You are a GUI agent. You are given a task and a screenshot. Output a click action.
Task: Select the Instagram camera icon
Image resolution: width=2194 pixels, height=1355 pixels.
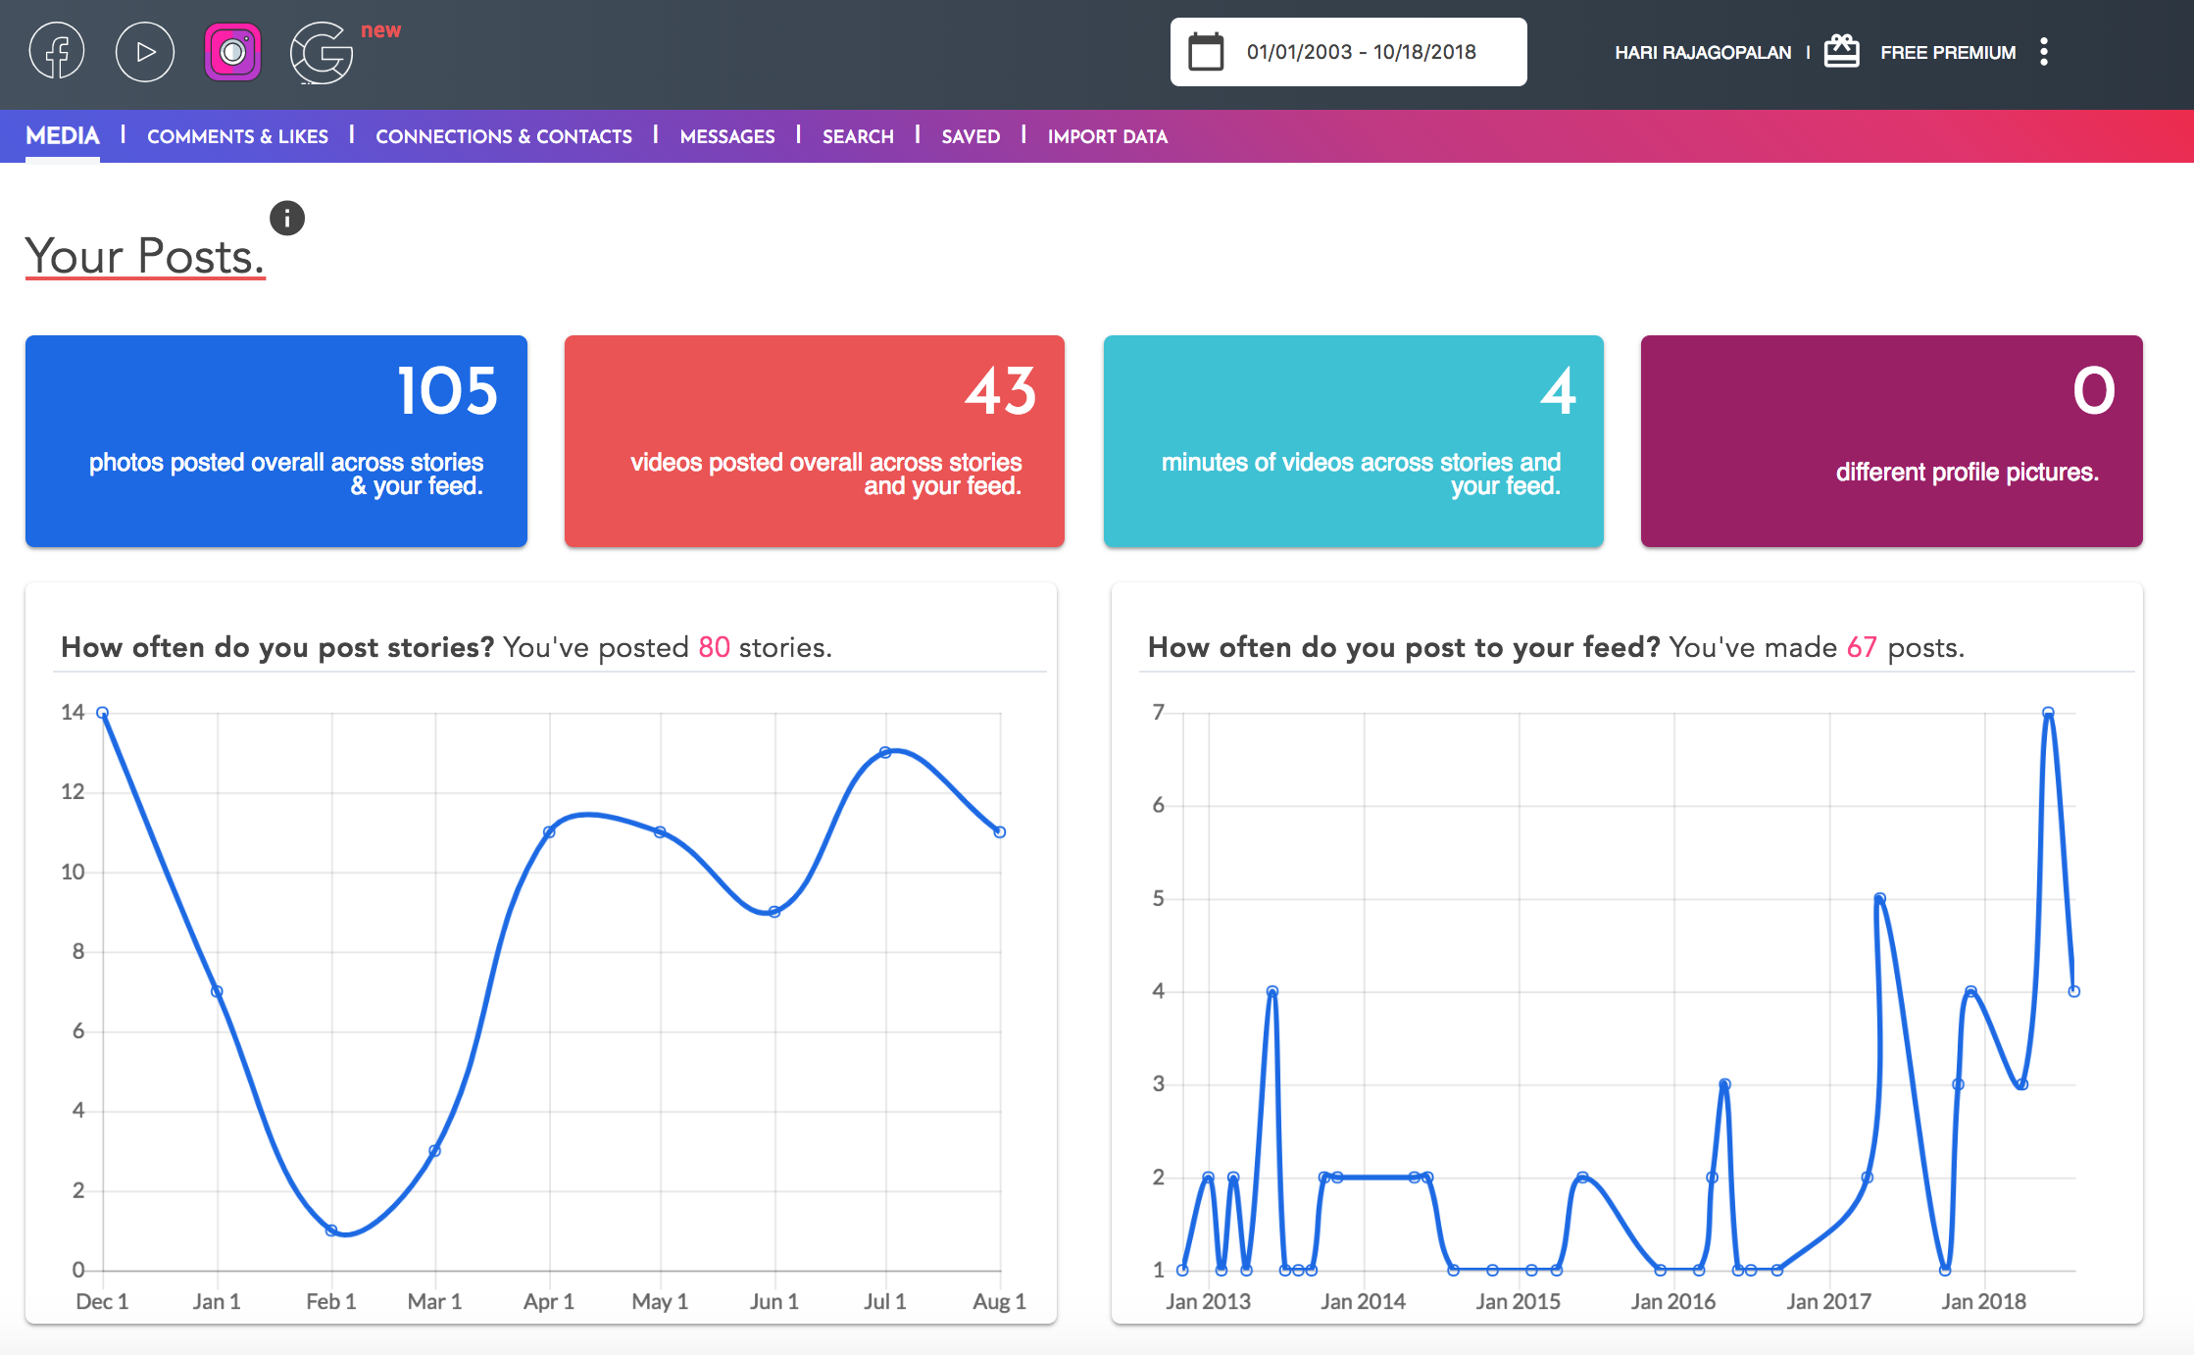(232, 52)
